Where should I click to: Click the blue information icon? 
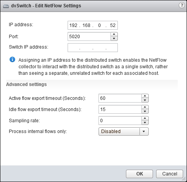coord(12,60)
